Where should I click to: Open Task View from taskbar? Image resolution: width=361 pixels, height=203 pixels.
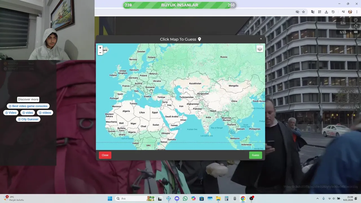(x=160, y=198)
